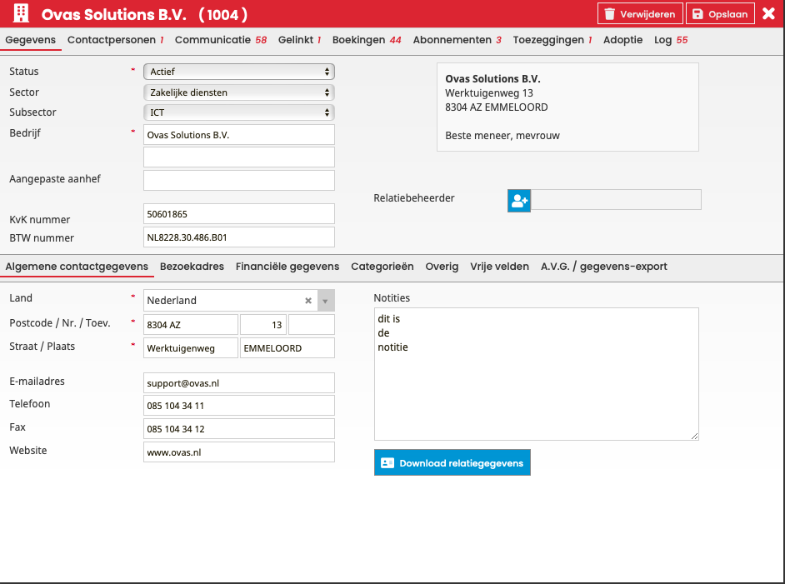
Task: Expand the Subsector dropdown
Action: coord(238,112)
